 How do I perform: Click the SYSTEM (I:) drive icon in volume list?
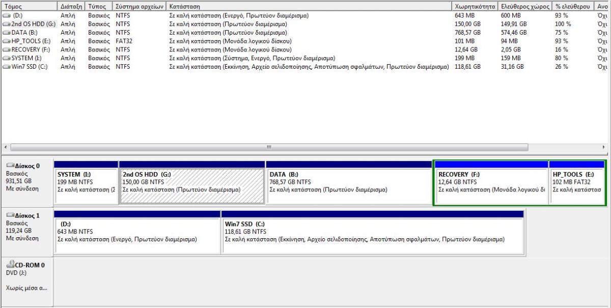point(6,58)
